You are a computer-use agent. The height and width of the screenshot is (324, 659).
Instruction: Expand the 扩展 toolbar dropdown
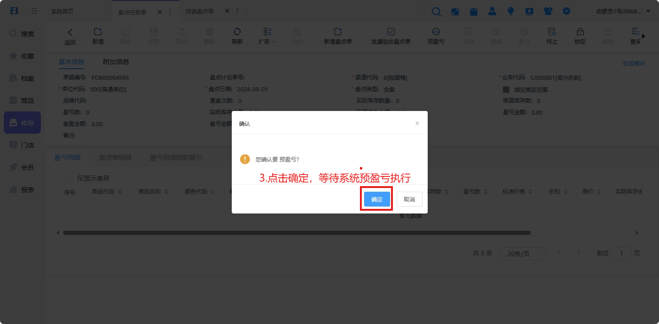(268, 36)
